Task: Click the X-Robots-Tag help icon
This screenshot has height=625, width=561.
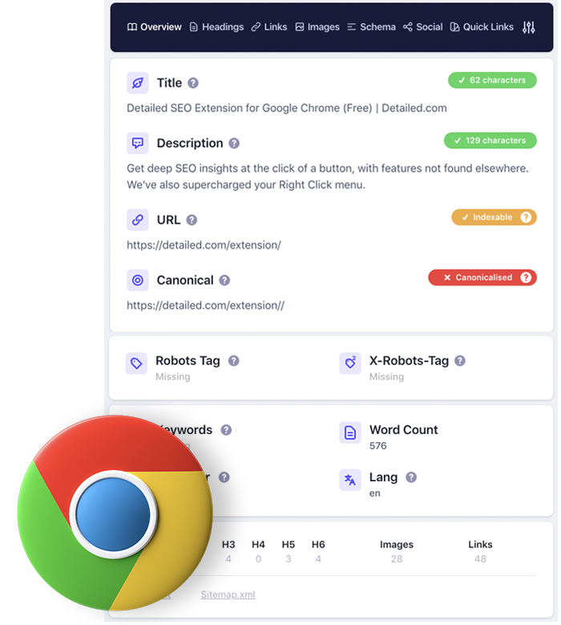Action: [460, 361]
